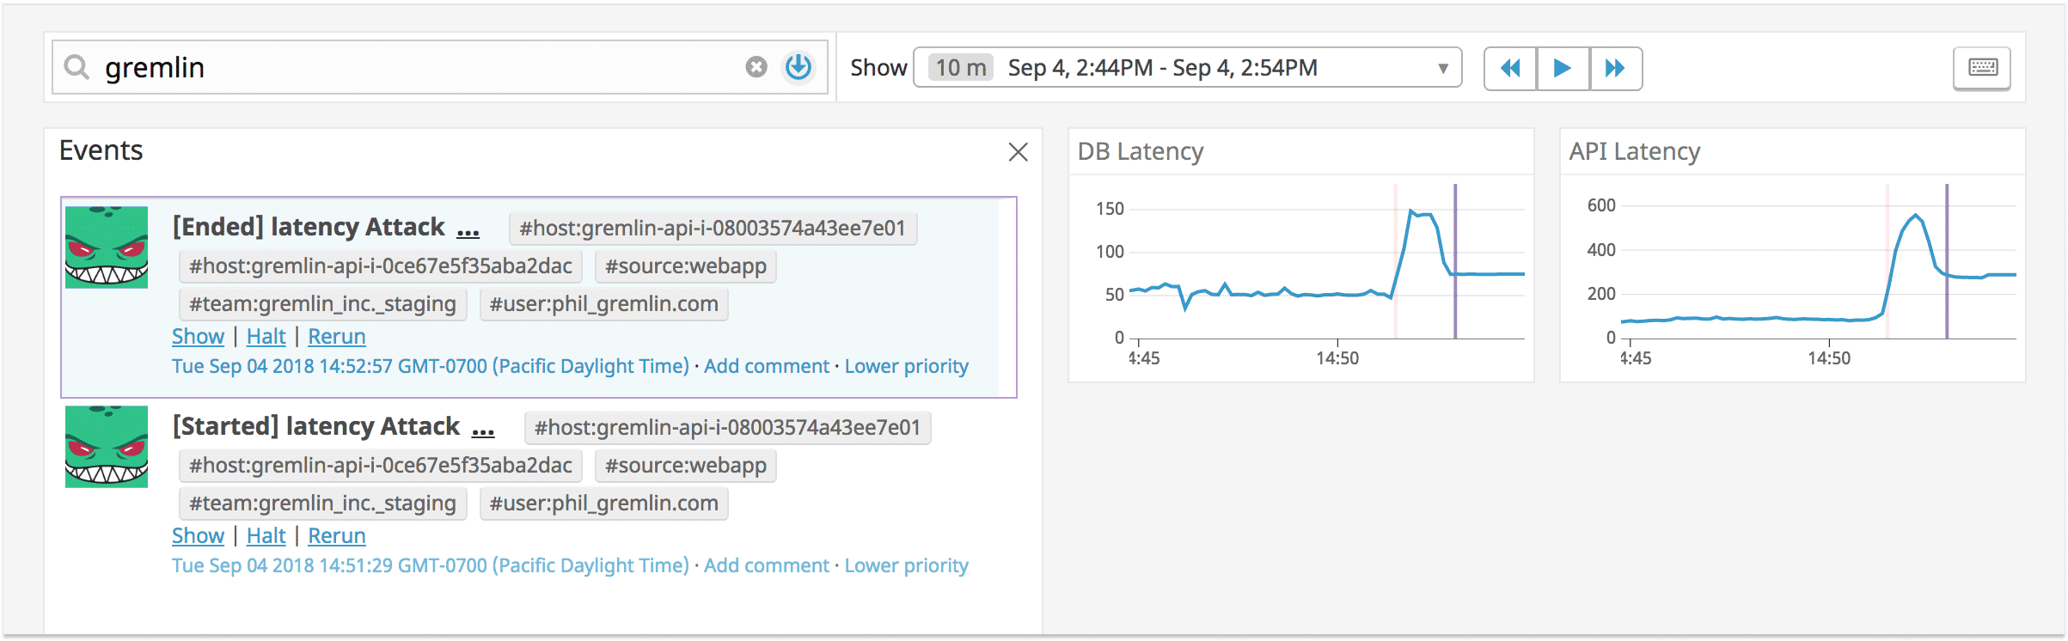Click the search magnifier icon

[76, 67]
